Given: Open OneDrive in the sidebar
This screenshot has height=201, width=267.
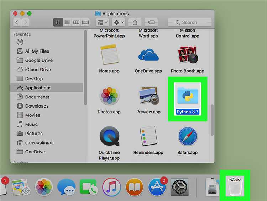Looking at the screenshot, I should click(47, 152).
